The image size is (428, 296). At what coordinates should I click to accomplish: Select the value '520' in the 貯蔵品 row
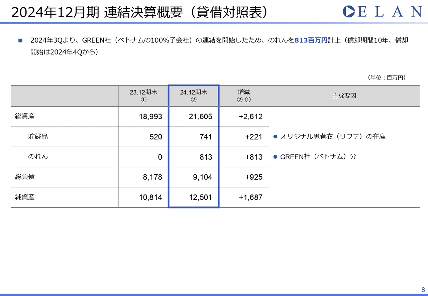pos(156,137)
